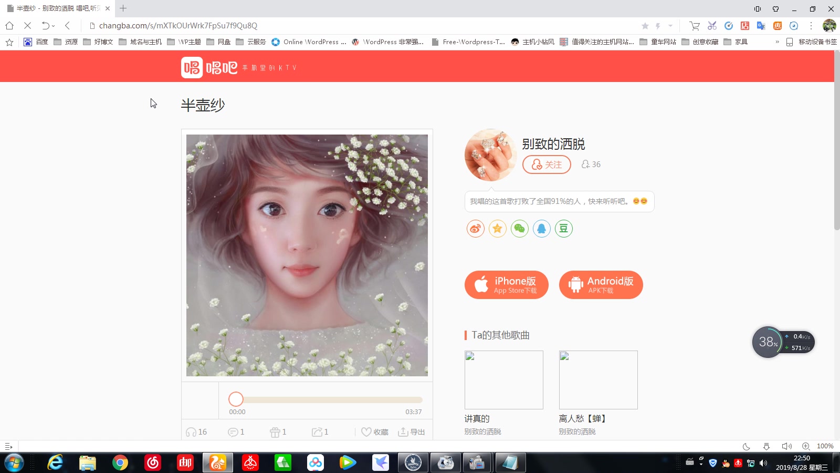This screenshot has height=473, width=840.
Task: Go back to previous page
Action: pos(67,25)
